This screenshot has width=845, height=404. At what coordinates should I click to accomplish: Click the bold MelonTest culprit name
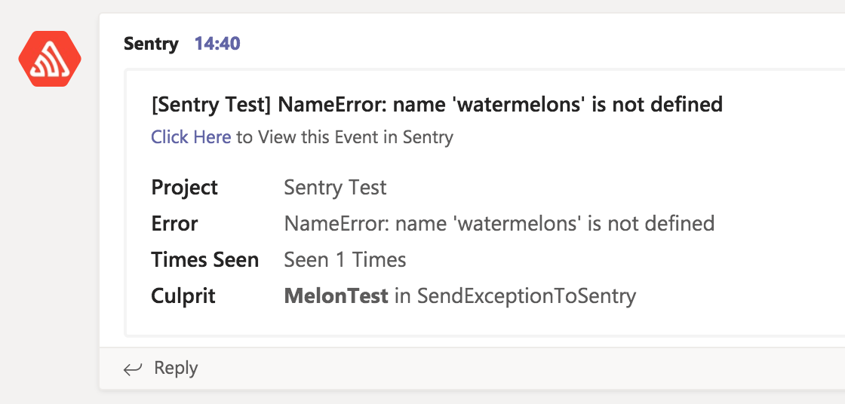pyautogui.click(x=336, y=296)
